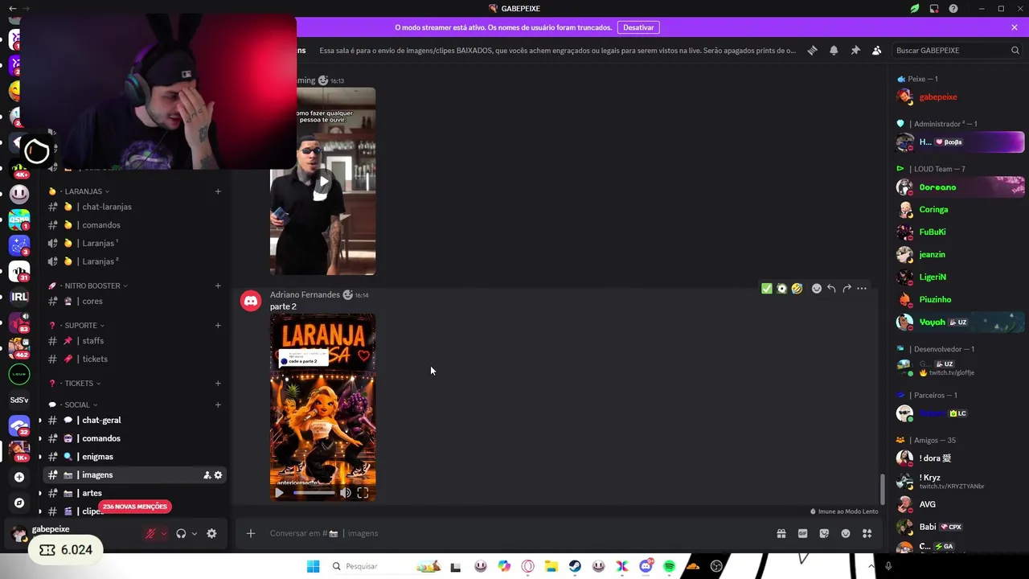1029x579 pixels.
Task: Open the Threads icon in channel header
Action: (812, 50)
